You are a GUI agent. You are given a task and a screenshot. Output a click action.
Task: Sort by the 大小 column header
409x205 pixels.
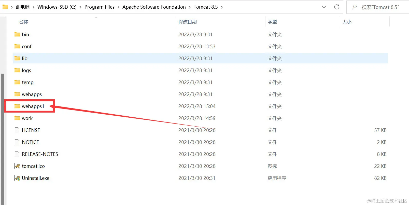(347, 22)
